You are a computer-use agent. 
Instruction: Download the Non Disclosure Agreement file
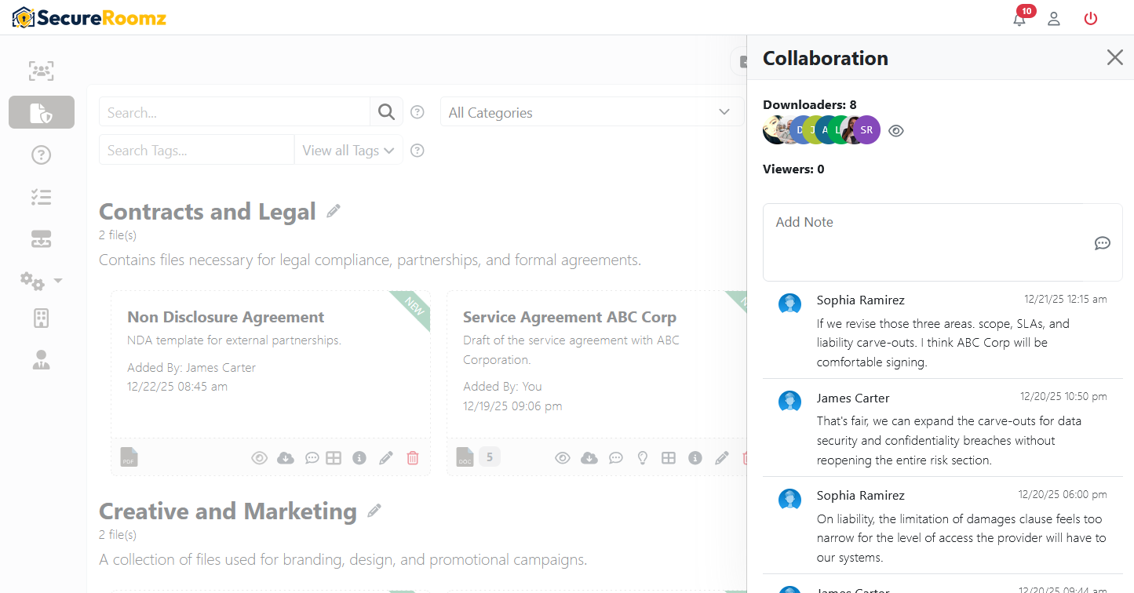(x=286, y=458)
